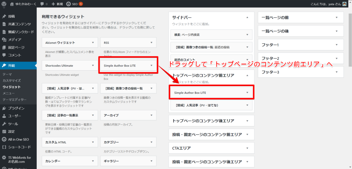Image resolution: width=352 pixels, height=169 pixels.
Task: Open メディア in the sidebar
Action: (x=14, y=39)
